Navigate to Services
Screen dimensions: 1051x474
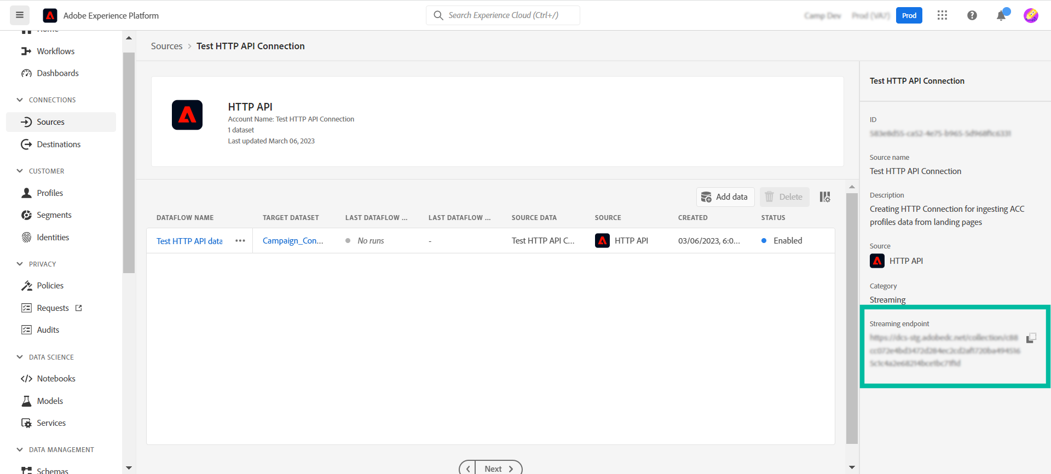coord(51,423)
